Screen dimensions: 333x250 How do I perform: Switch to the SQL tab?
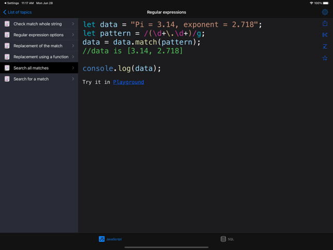click(227, 239)
